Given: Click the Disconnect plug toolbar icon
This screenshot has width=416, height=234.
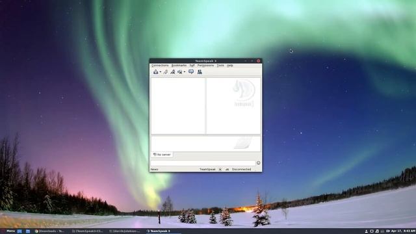Looking at the screenshot, I should [x=165, y=72].
